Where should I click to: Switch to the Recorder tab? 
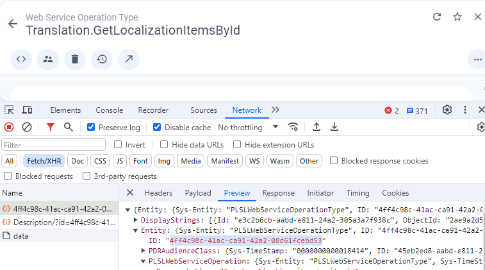pyautogui.click(x=153, y=110)
